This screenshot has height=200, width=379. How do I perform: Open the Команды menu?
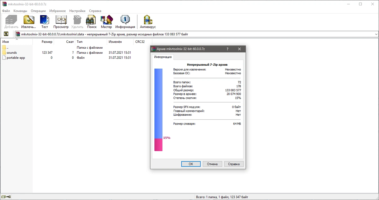click(x=21, y=11)
